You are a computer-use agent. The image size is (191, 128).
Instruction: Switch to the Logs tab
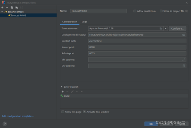[x=84, y=22]
